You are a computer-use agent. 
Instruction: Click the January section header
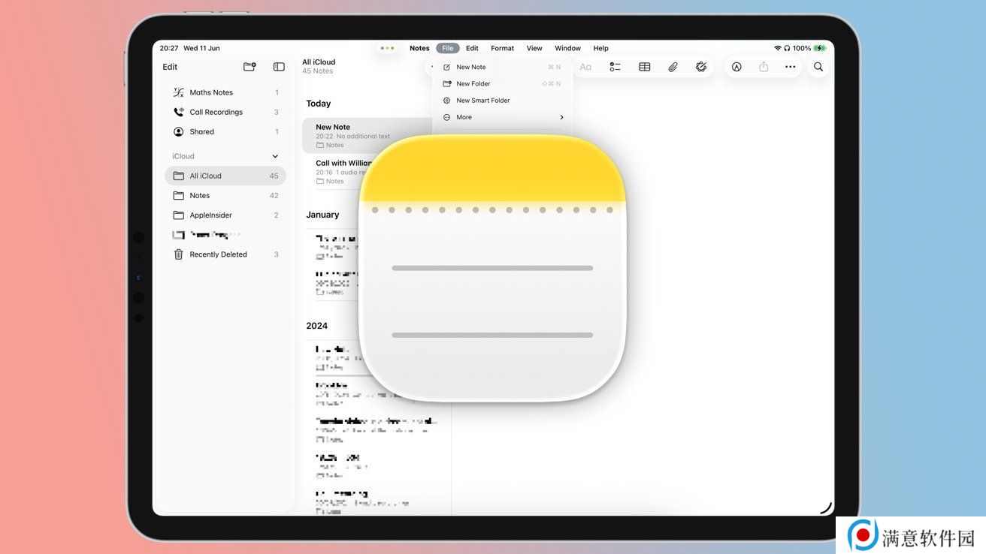point(322,215)
